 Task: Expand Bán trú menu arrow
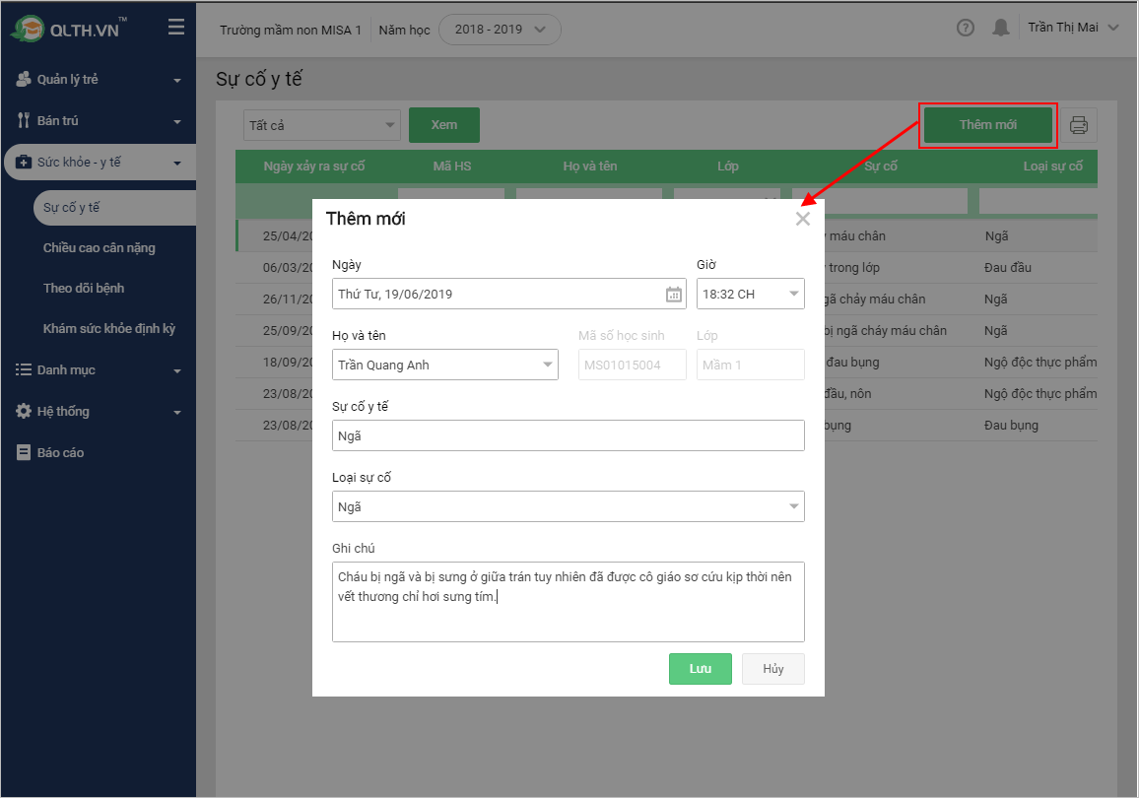177,122
